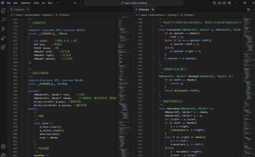The width and height of the screenshot is (255, 157).
Task: Click the VS Code logo icon
Action: (2, 3)
